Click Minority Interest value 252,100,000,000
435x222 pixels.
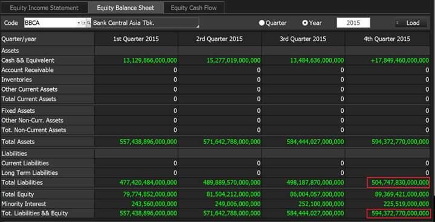321,204
